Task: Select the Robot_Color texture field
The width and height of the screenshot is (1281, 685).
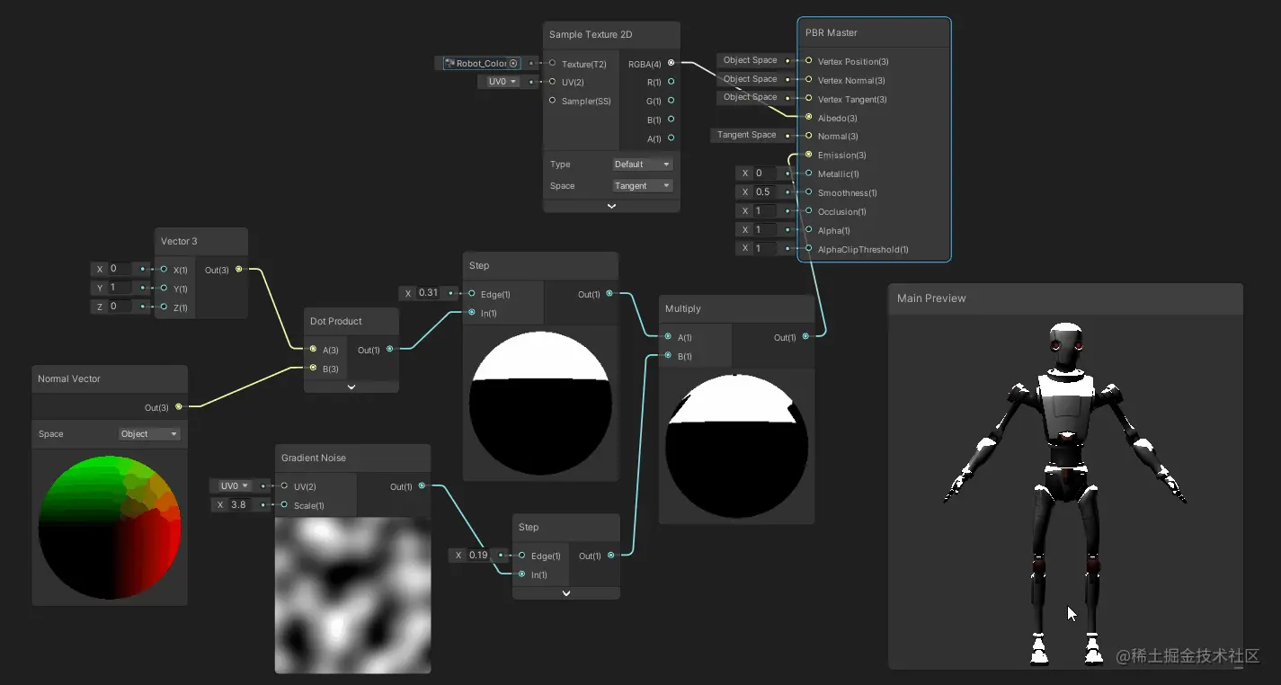Action: pos(482,63)
